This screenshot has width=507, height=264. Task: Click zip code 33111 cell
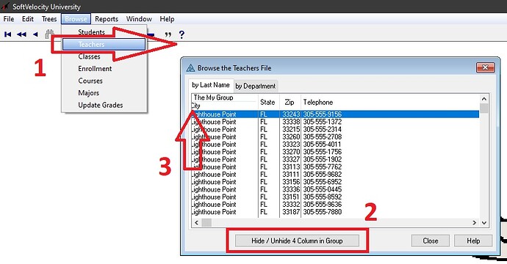pyautogui.click(x=291, y=175)
